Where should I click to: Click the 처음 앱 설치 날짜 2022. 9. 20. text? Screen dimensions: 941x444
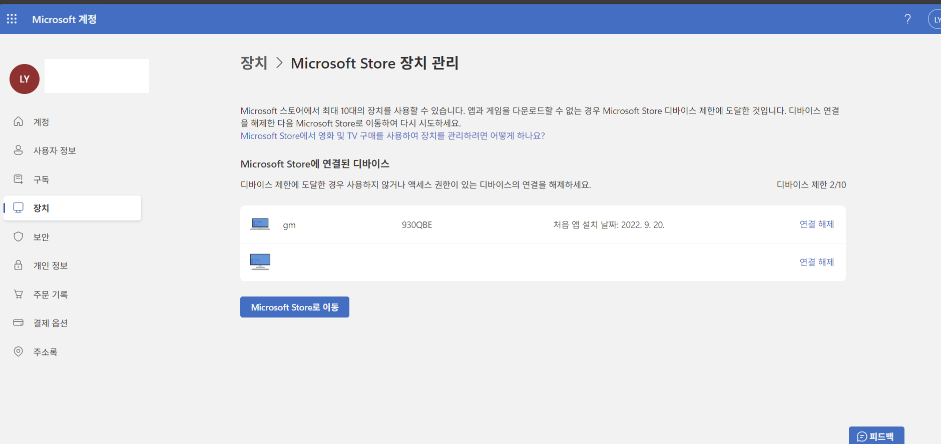[609, 225]
